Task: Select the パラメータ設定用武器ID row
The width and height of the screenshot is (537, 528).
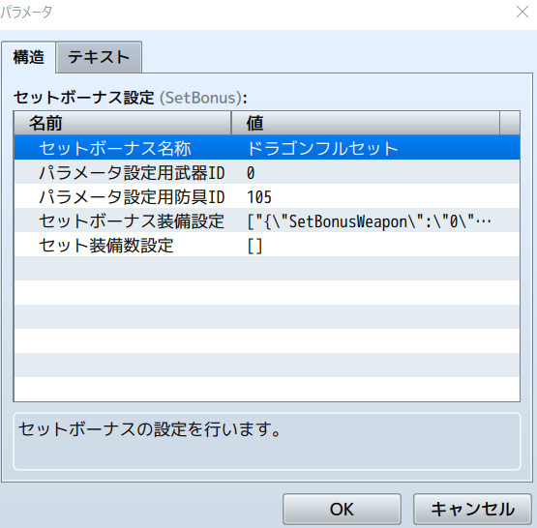Action: (x=267, y=172)
